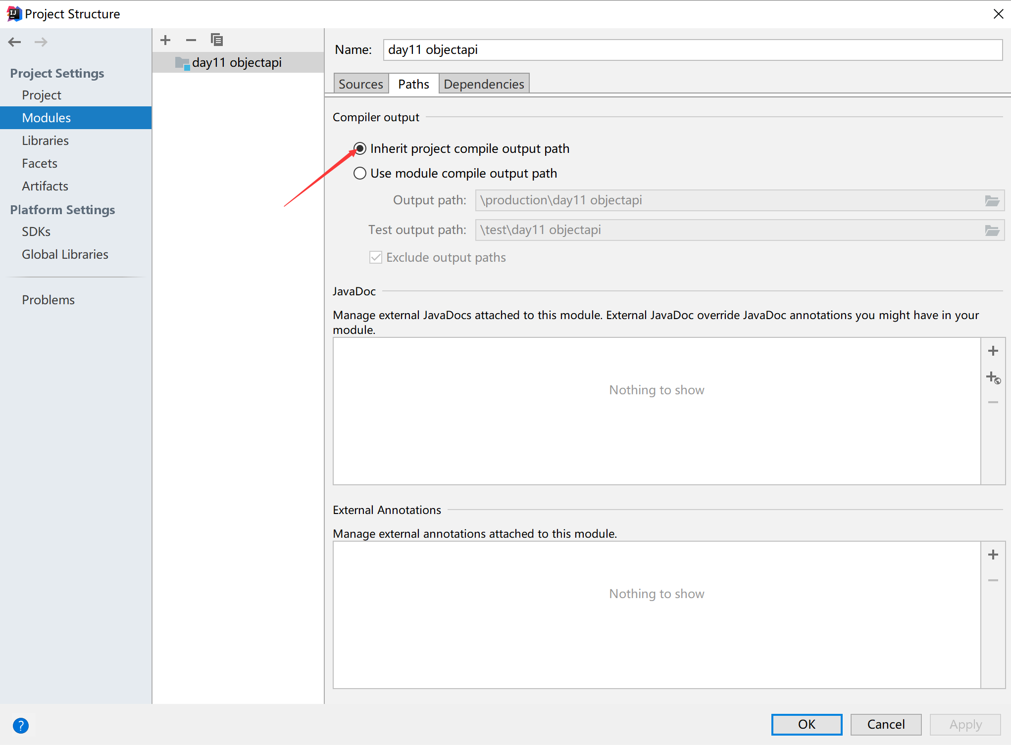Open SDKs under Platform Settings

36,232
